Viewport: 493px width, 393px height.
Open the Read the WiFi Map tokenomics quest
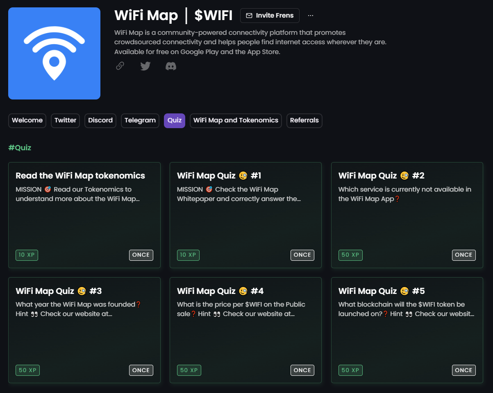click(84, 215)
